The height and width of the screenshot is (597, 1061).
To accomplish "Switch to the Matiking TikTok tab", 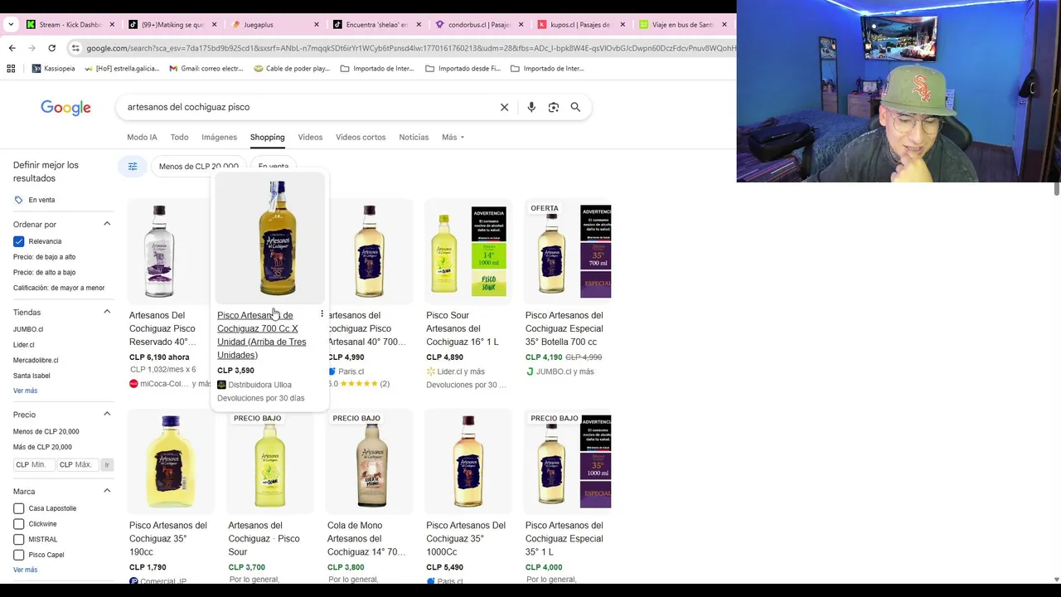I will [x=172, y=25].
